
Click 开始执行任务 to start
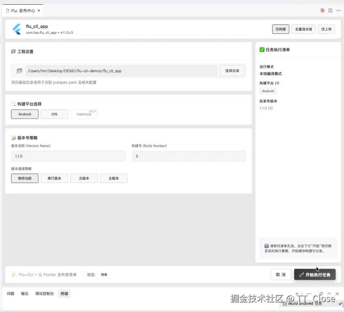(315, 275)
